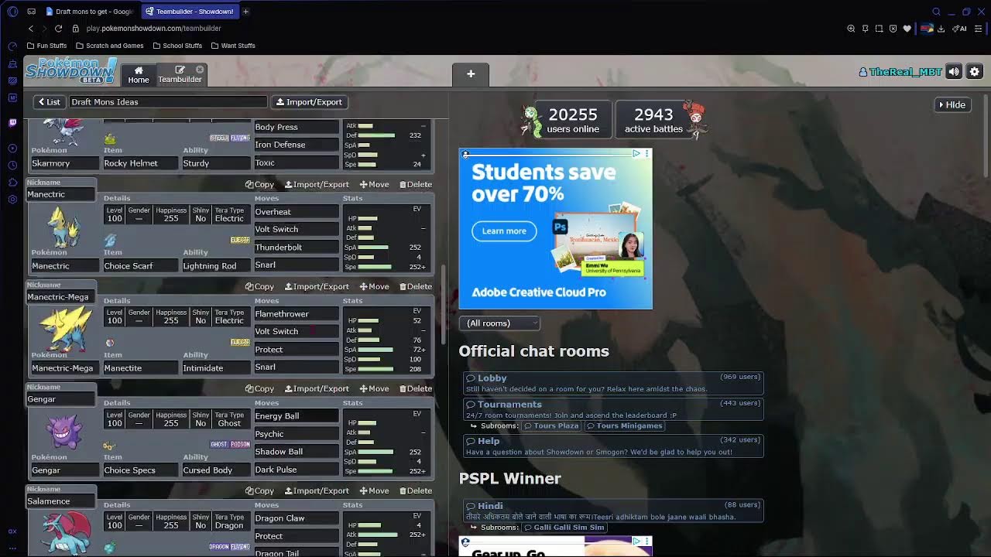This screenshot has height=557, width=991.
Task: Edit the team name Draft Mons Ideas
Action: coord(167,102)
